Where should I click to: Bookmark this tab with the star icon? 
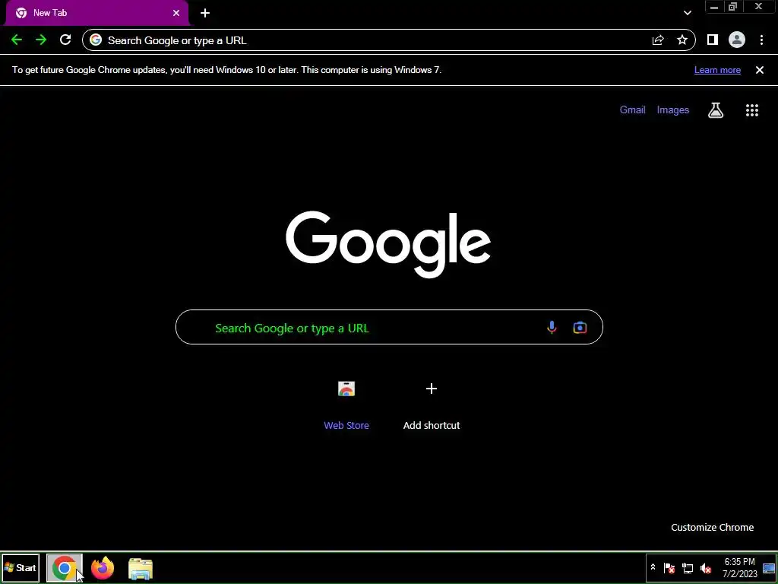(682, 40)
